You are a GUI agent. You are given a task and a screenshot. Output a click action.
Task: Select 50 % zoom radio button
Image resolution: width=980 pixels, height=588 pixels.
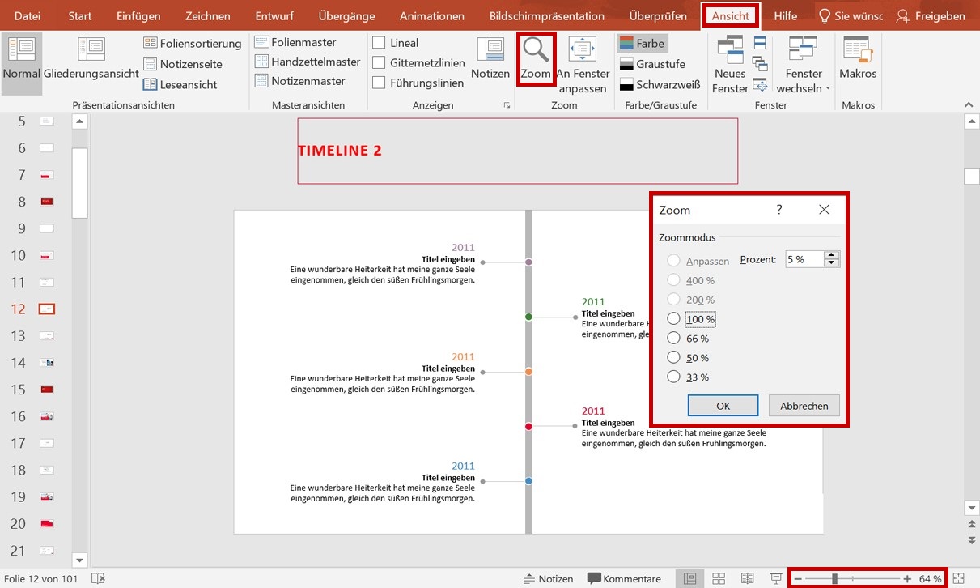pyautogui.click(x=673, y=358)
